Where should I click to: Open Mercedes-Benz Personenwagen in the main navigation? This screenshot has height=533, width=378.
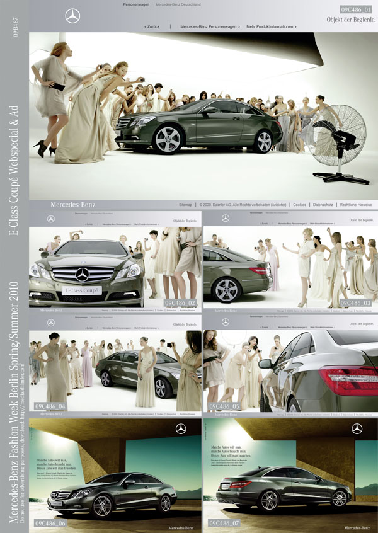coord(209,27)
